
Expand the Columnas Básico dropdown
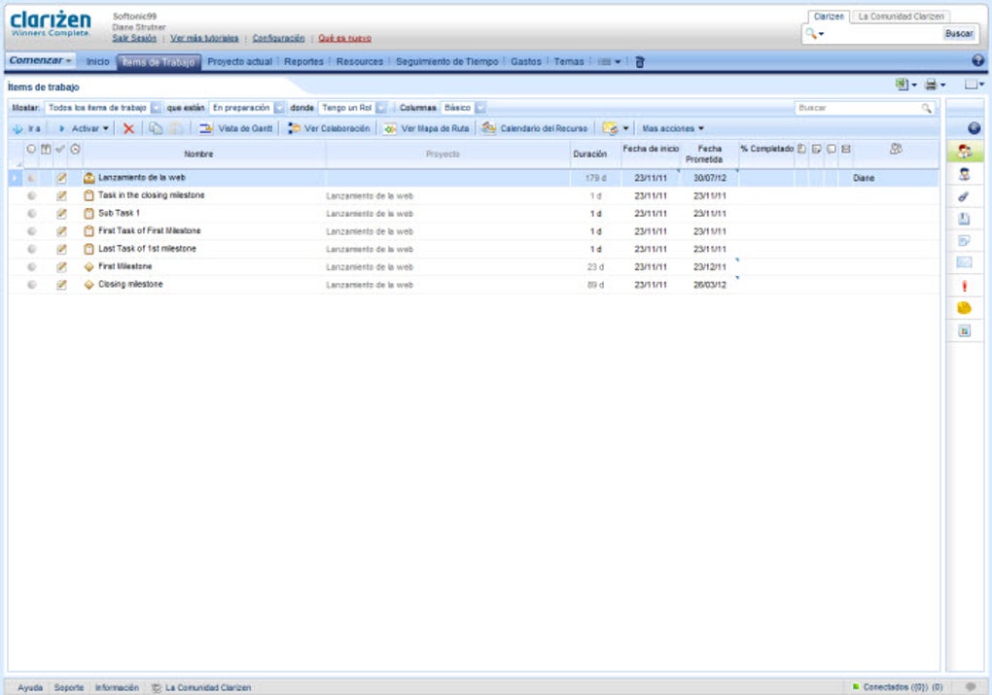click(480, 108)
